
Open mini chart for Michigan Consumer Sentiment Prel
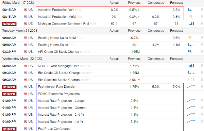click(191, 23)
